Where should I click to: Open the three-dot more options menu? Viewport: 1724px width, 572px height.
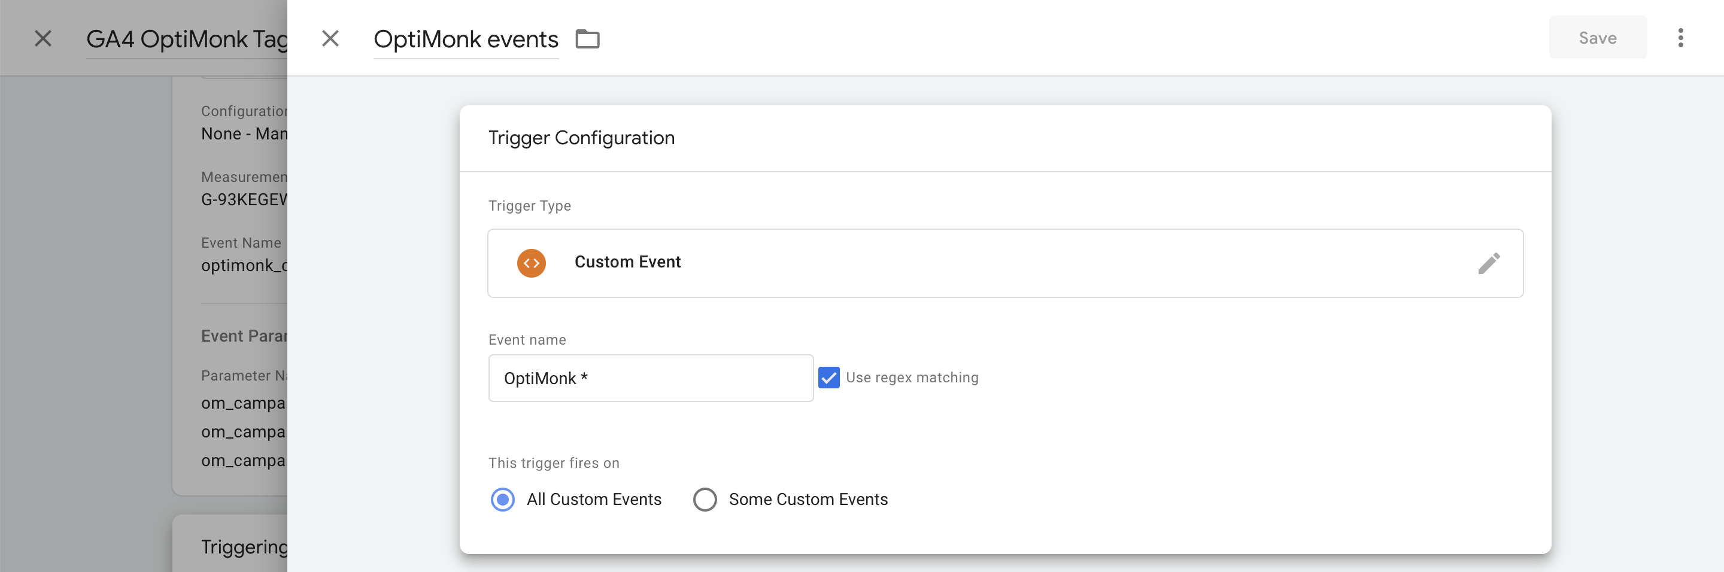coord(1680,38)
